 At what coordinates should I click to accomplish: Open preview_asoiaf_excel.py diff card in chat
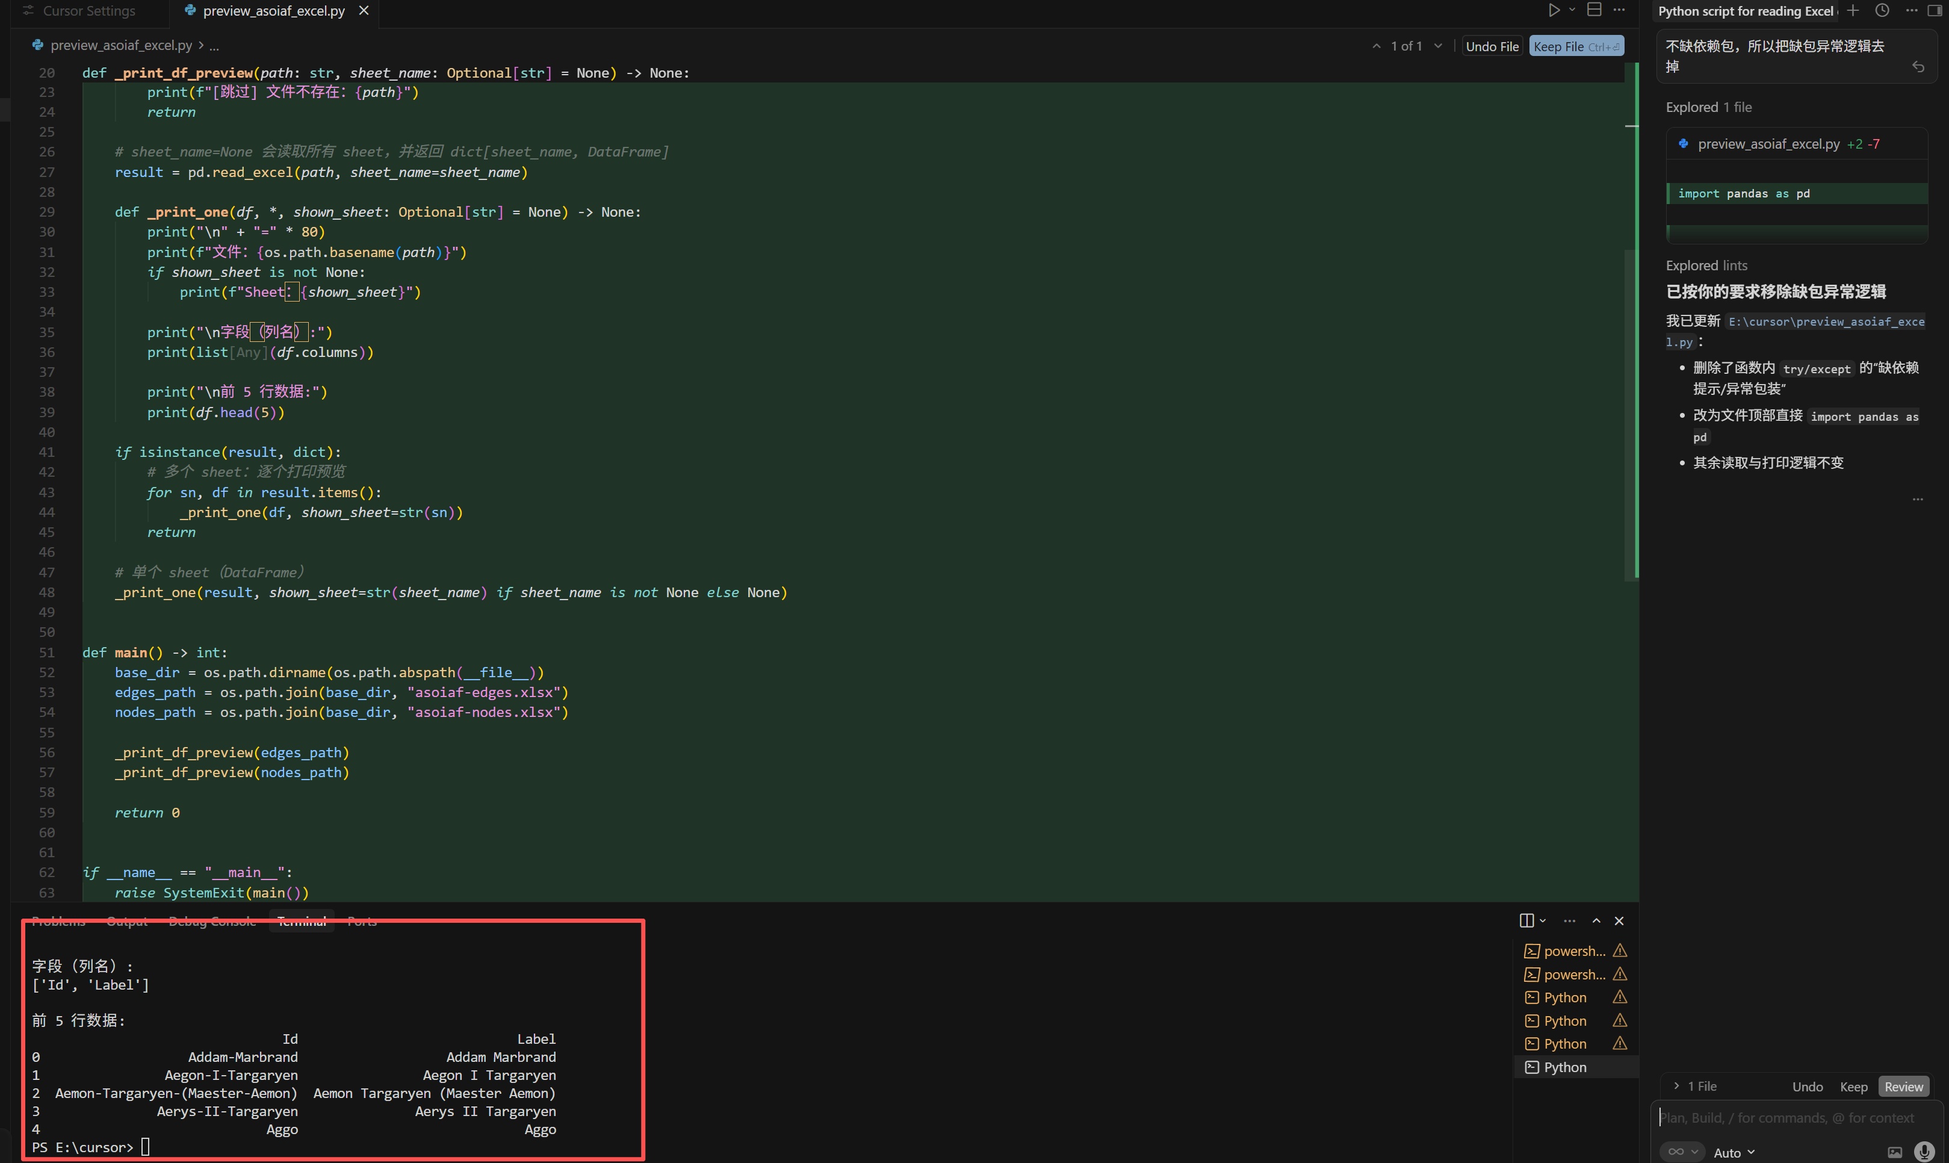[x=1796, y=144]
